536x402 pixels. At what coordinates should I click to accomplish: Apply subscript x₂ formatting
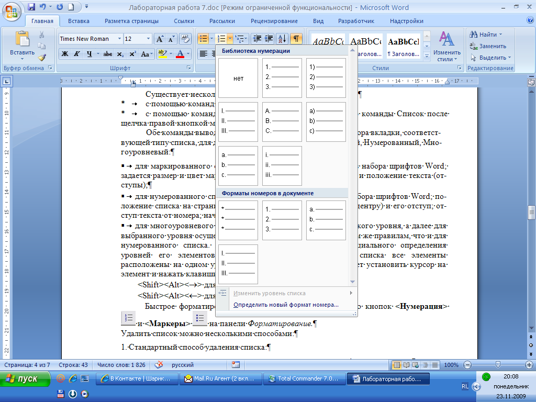click(120, 54)
